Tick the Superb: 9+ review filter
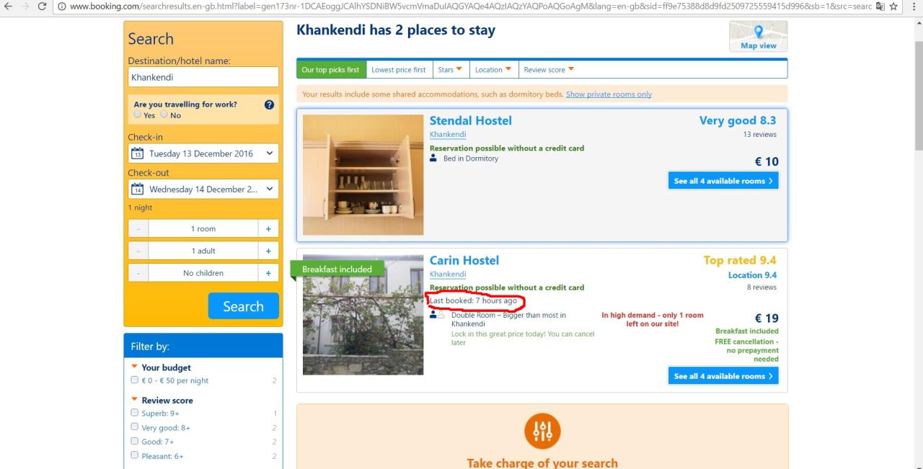 pyautogui.click(x=134, y=413)
